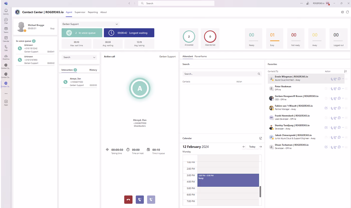Click the Abandoned calls counter
351x208 pixels.
tap(210, 38)
